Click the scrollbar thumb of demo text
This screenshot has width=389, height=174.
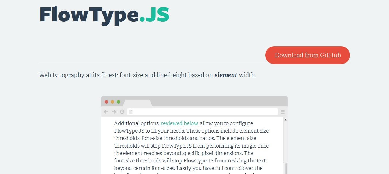pos(285,168)
